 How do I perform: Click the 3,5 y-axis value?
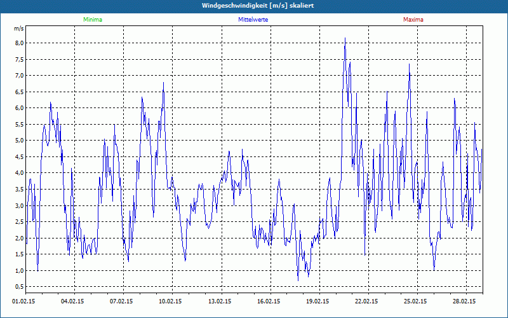coord(20,189)
